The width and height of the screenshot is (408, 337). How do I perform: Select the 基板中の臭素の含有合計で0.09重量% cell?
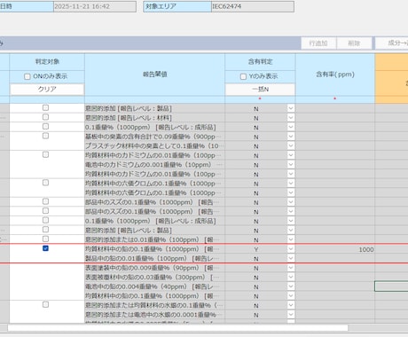click(x=154, y=137)
